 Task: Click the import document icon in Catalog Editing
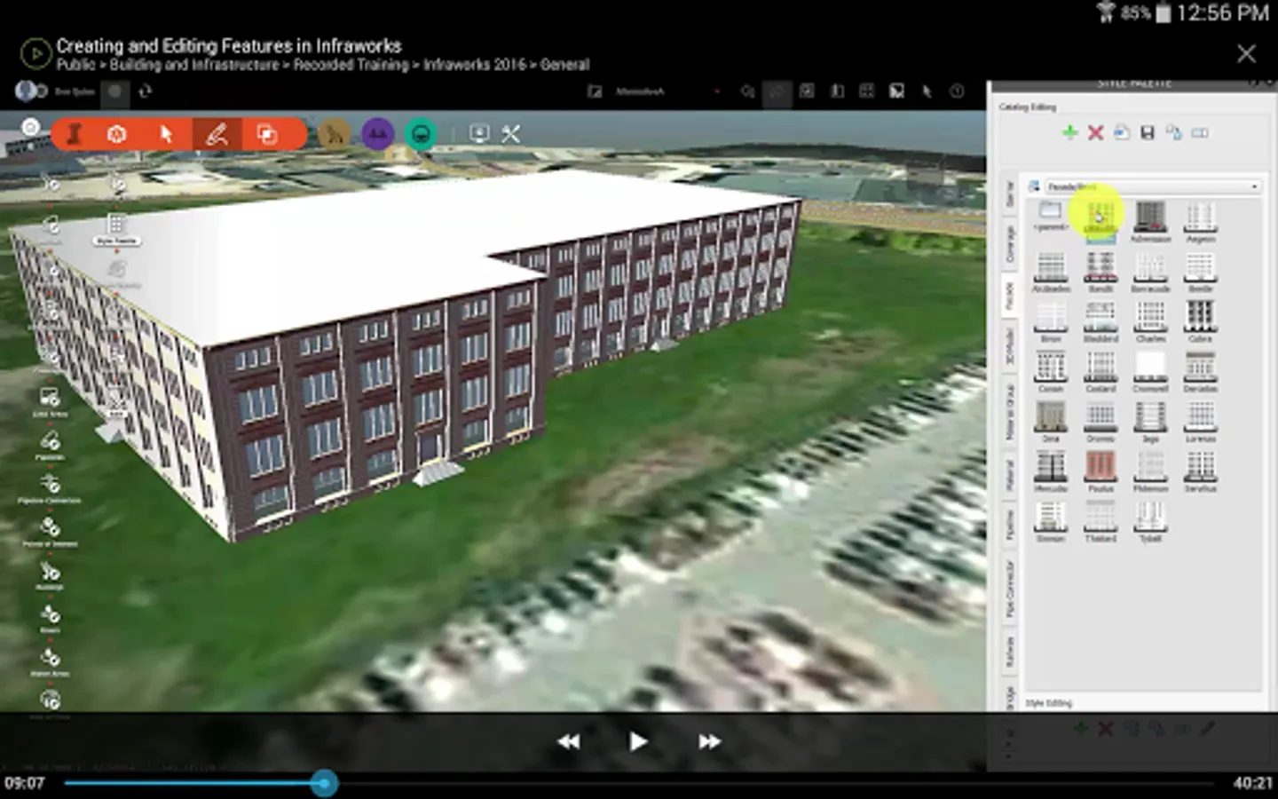1122,132
